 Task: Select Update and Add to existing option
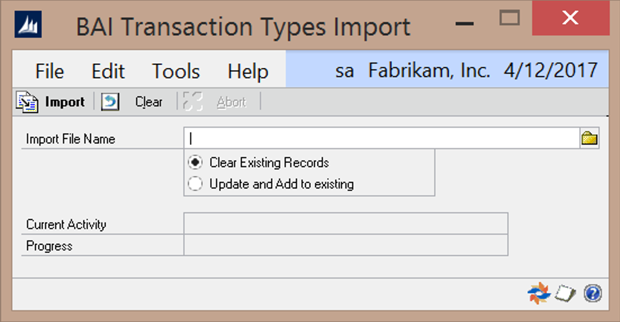tap(196, 184)
